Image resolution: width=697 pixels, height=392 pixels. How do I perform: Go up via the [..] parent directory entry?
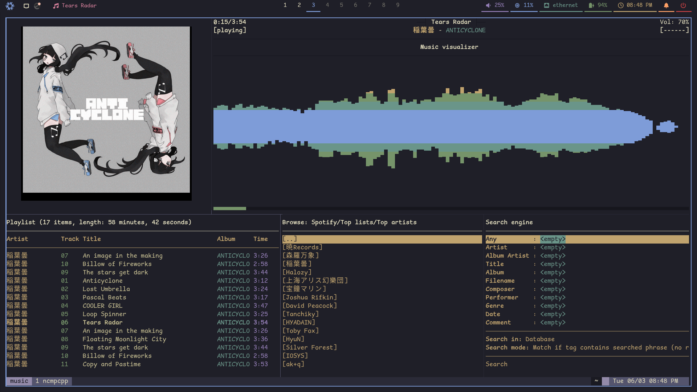coord(290,239)
